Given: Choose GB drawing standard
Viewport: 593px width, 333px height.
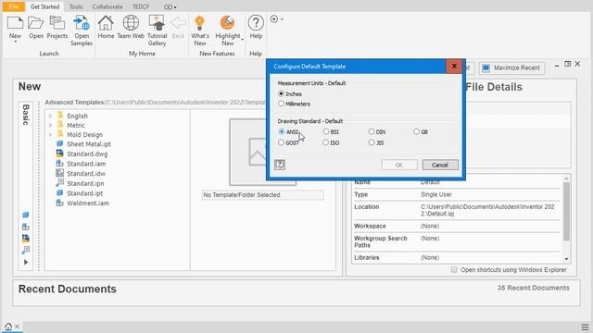Looking at the screenshot, I should click(x=416, y=131).
